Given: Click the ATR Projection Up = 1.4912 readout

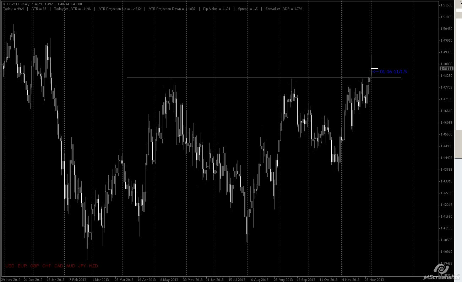Looking at the screenshot, I should click(119, 9).
